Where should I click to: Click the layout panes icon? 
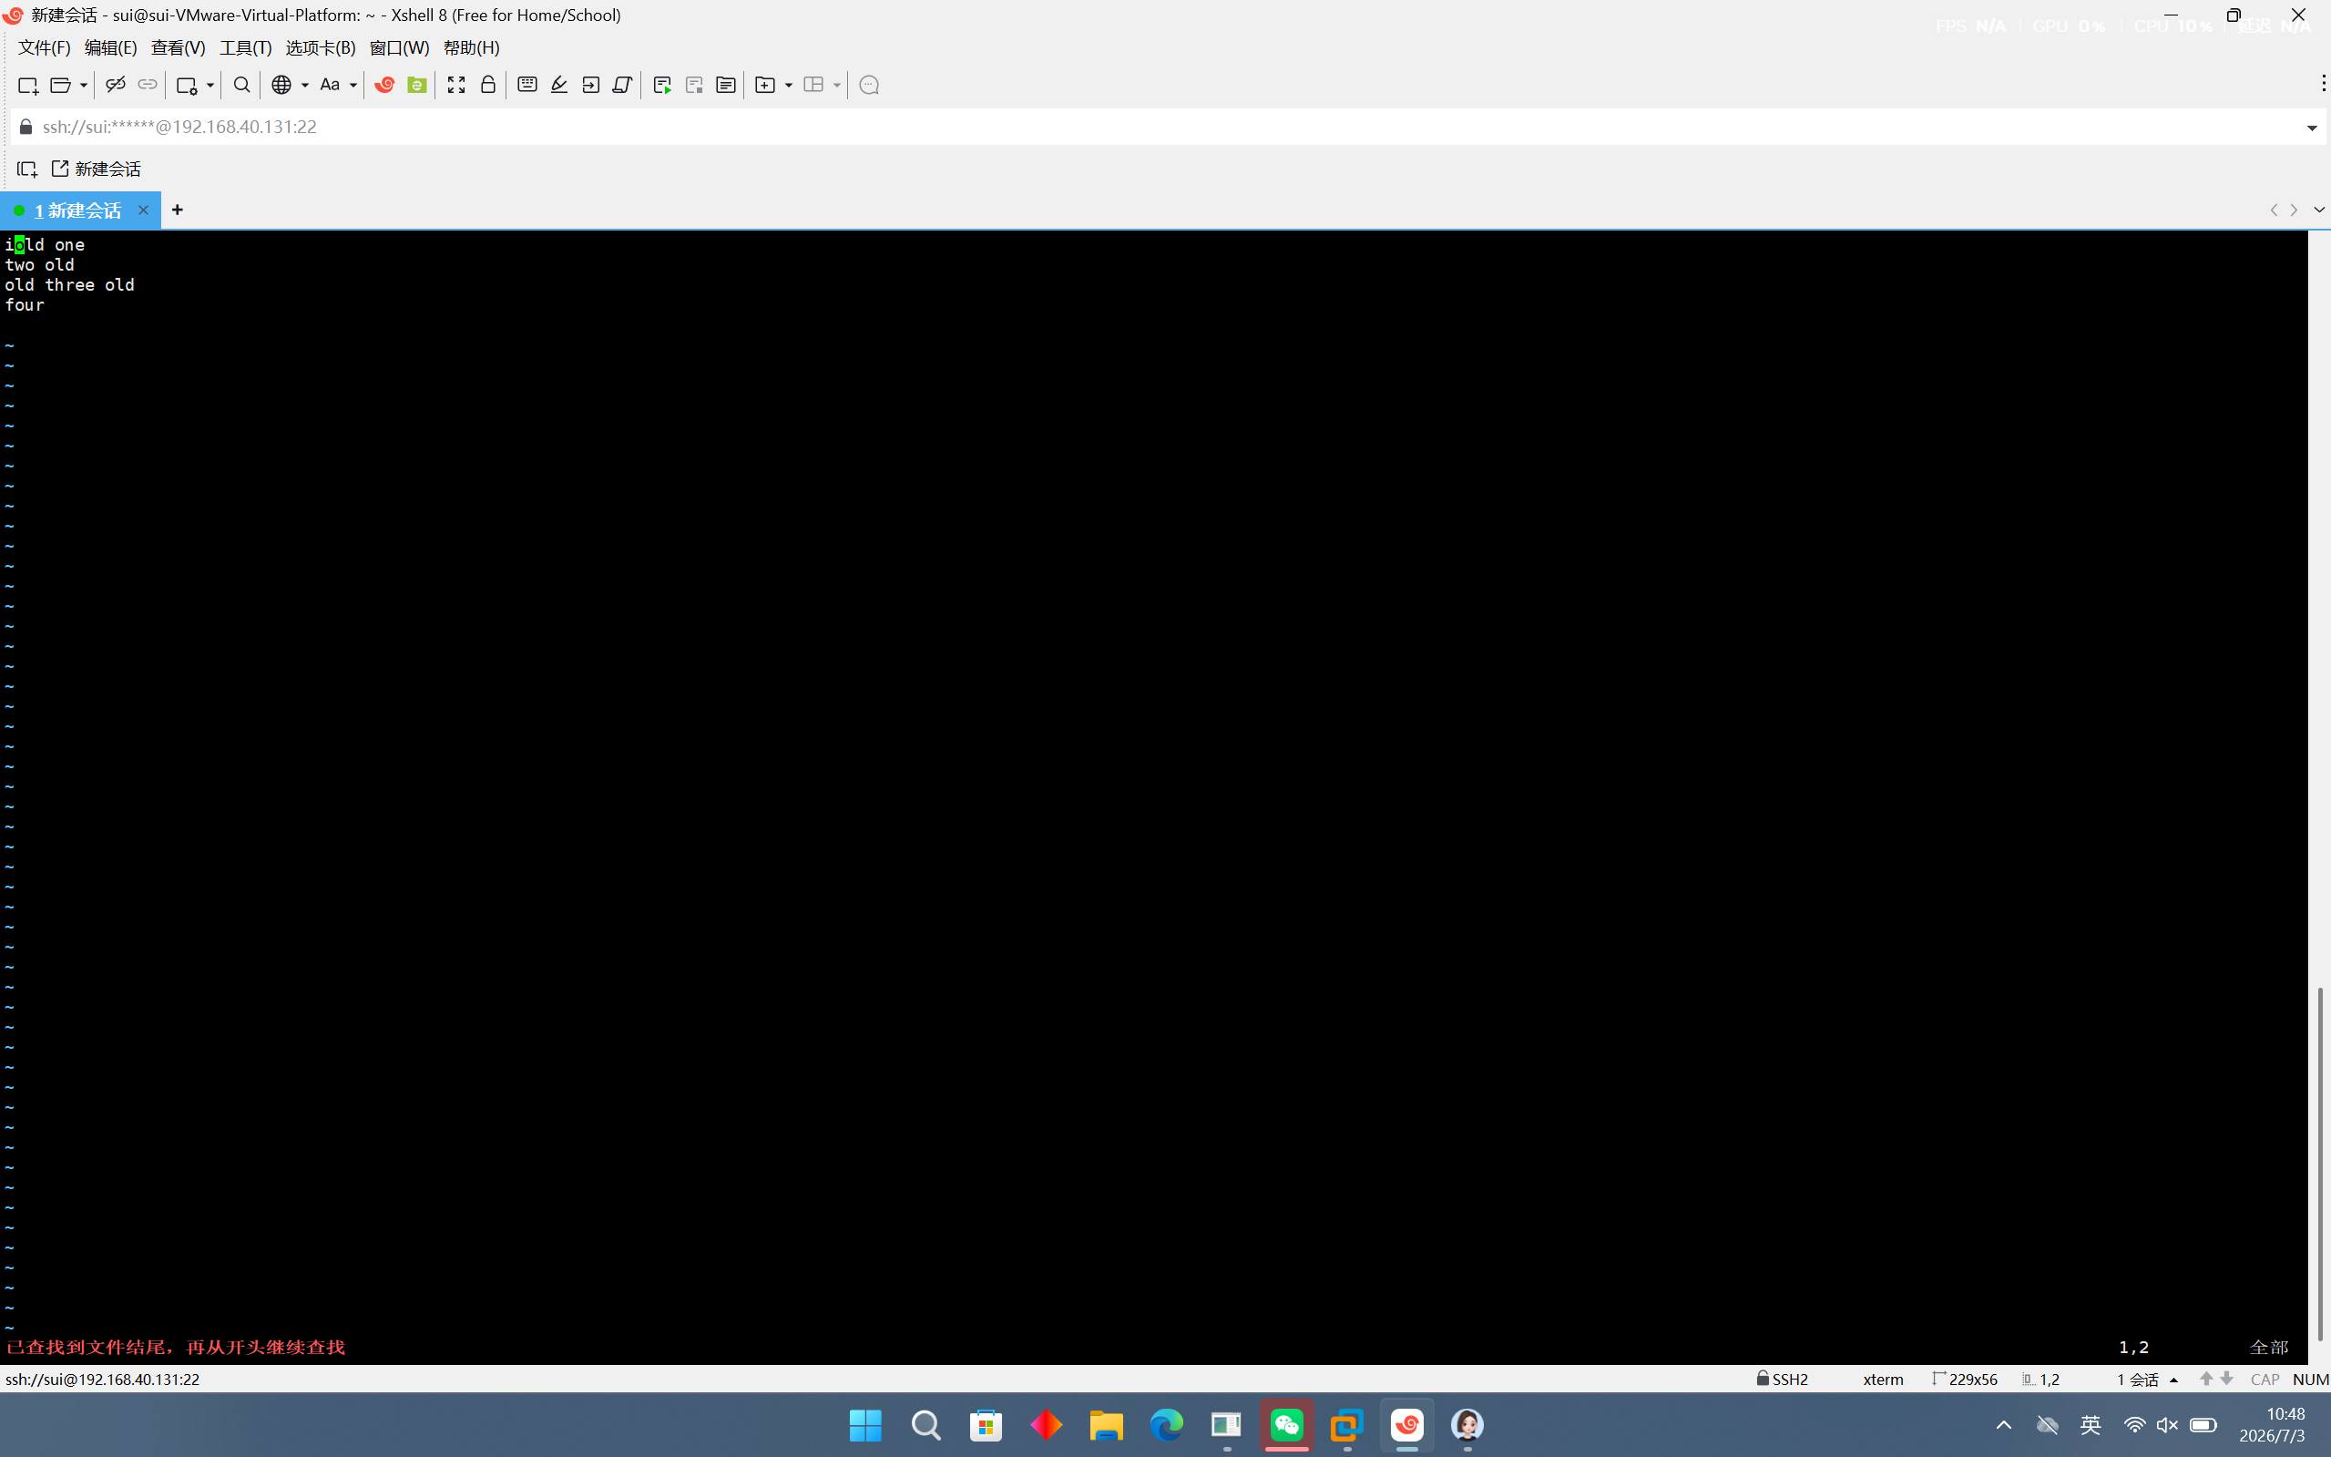(x=814, y=85)
